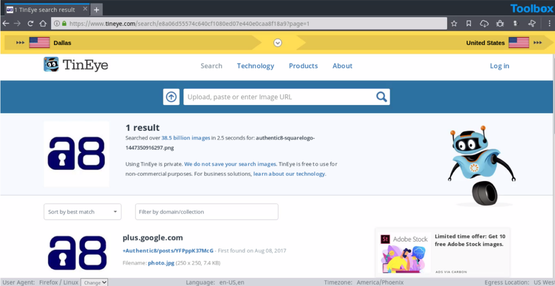Click the Firefox / Linux user agent text

click(x=59, y=282)
